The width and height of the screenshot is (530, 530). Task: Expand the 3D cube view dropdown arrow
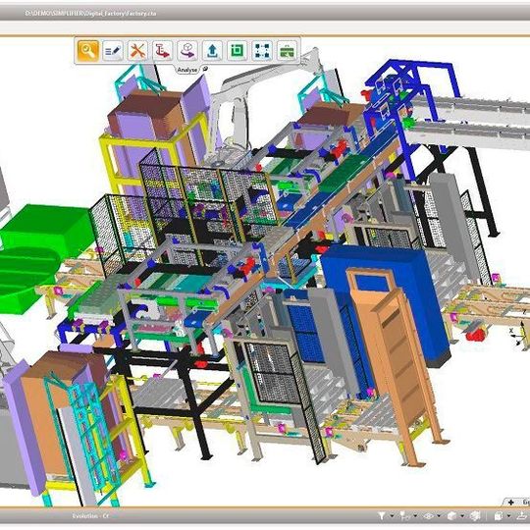[x=462, y=516]
